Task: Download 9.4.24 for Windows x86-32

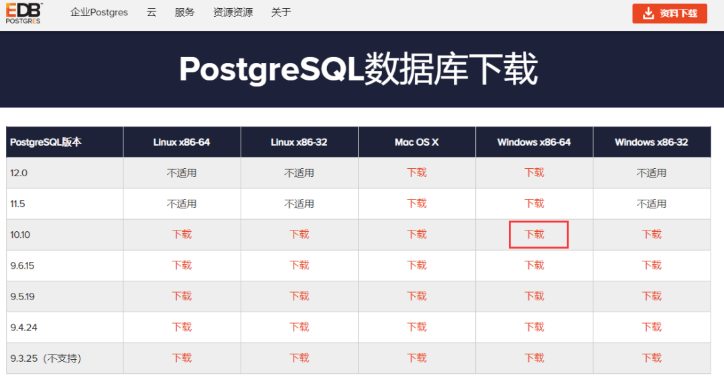Action: [652, 328]
